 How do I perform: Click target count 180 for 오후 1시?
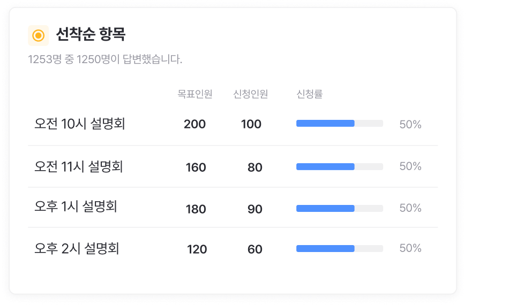tap(196, 209)
